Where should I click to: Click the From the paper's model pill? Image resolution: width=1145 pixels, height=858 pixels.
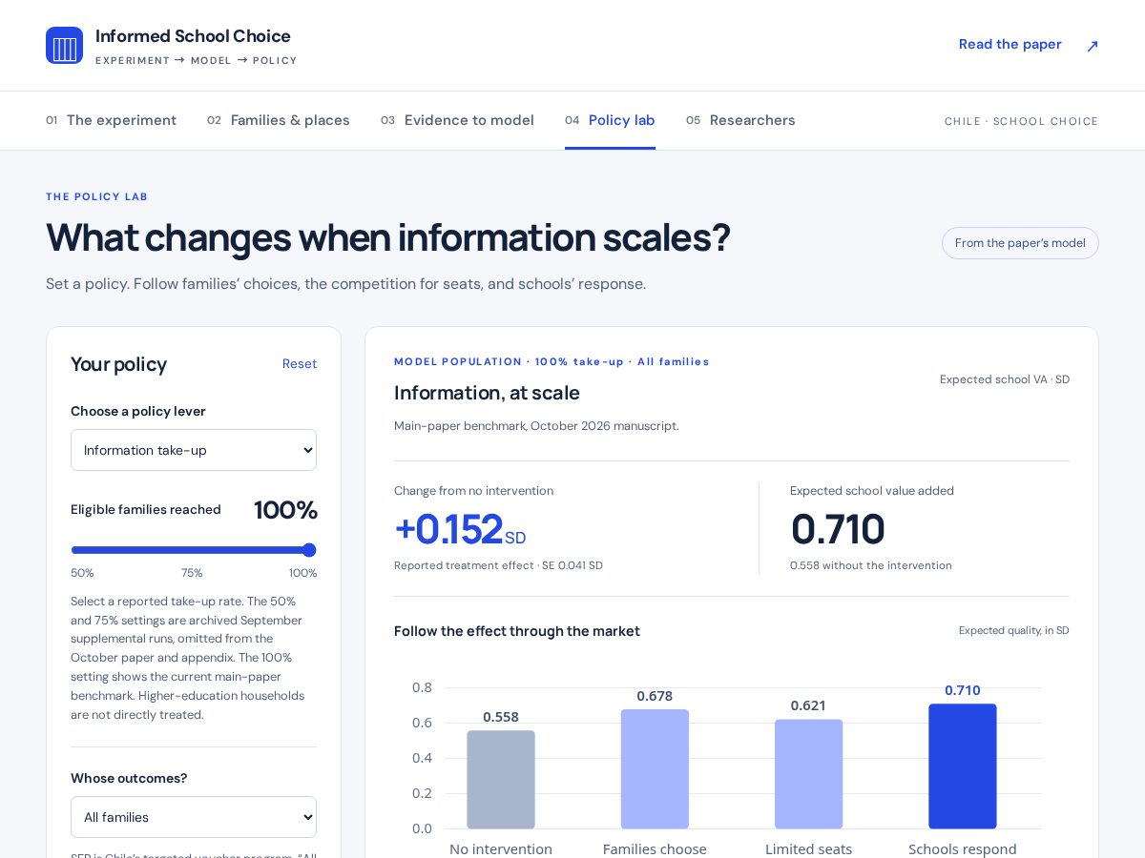1020,243
